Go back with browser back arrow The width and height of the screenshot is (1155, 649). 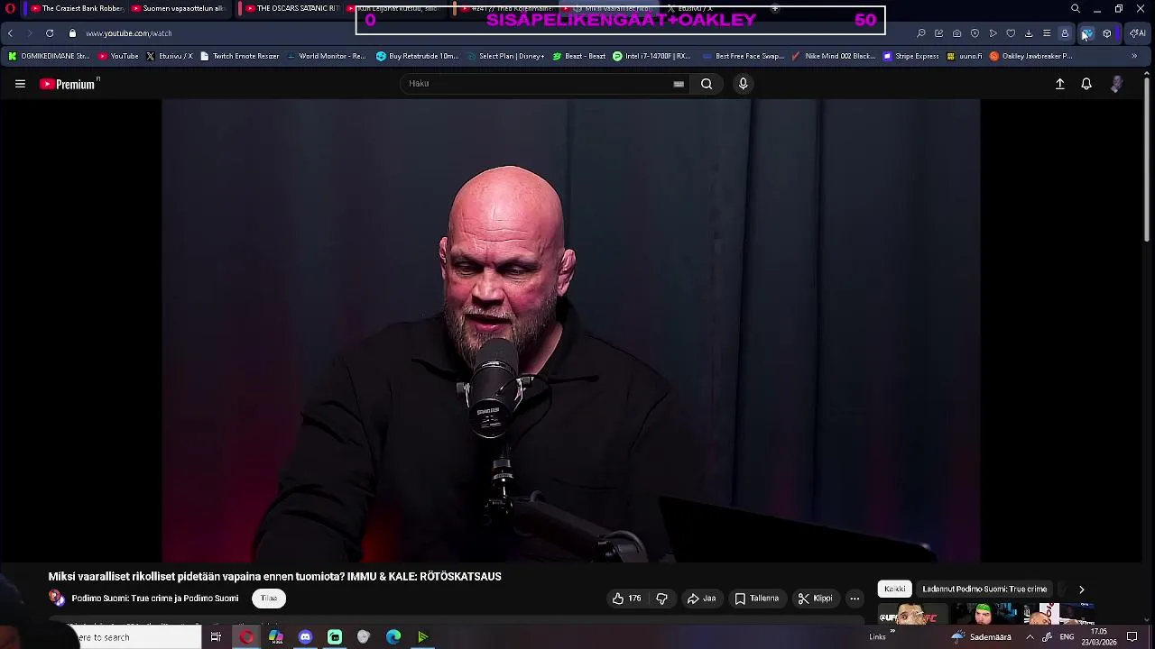10,33
